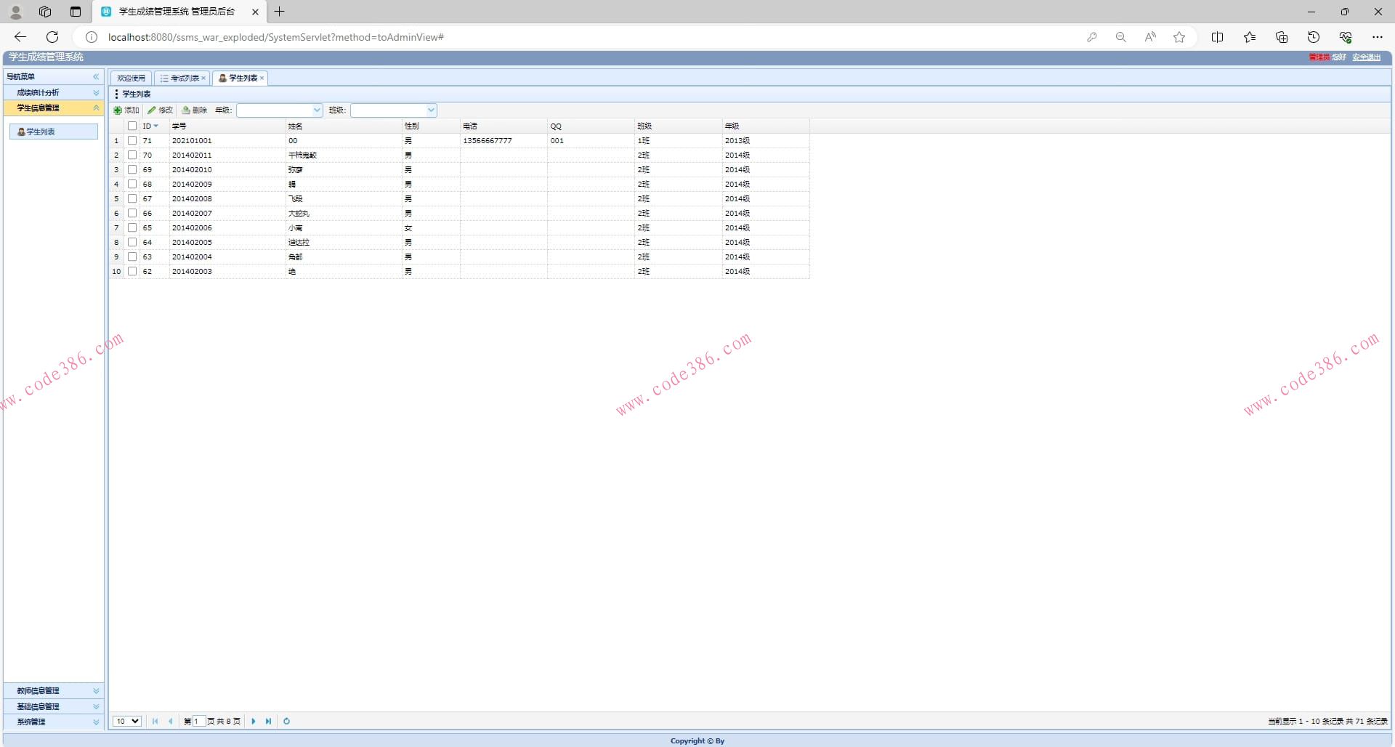Image resolution: width=1395 pixels, height=747 pixels.
Task: Close the 考试列表 tab
Action: click(x=203, y=78)
